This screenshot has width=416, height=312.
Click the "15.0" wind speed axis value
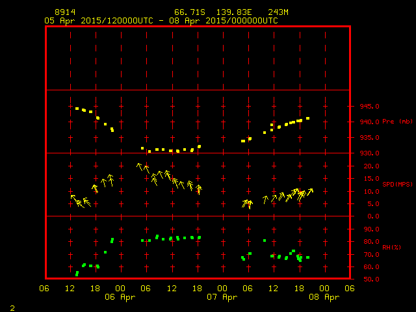371,179
